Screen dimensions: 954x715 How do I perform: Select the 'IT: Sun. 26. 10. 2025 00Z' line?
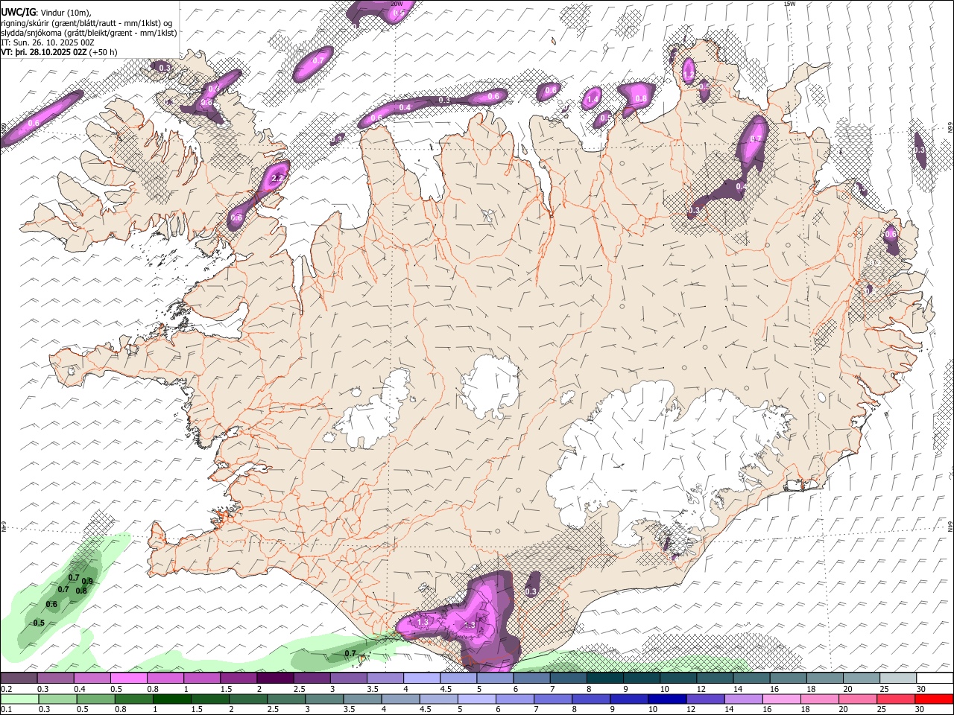[47, 42]
